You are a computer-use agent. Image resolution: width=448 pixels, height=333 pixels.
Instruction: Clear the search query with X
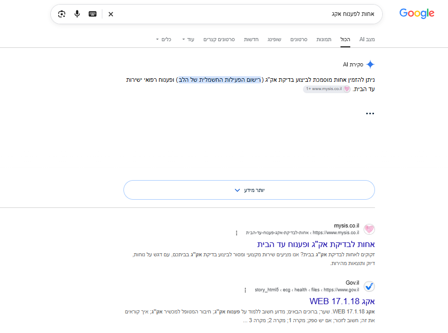111,14
